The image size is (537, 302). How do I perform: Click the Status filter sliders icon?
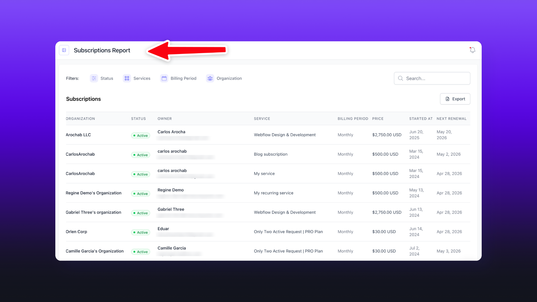[x=94, y=78]
